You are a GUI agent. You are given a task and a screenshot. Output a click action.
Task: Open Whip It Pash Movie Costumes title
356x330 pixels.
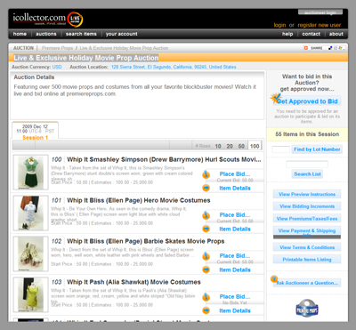pos(133,282)
